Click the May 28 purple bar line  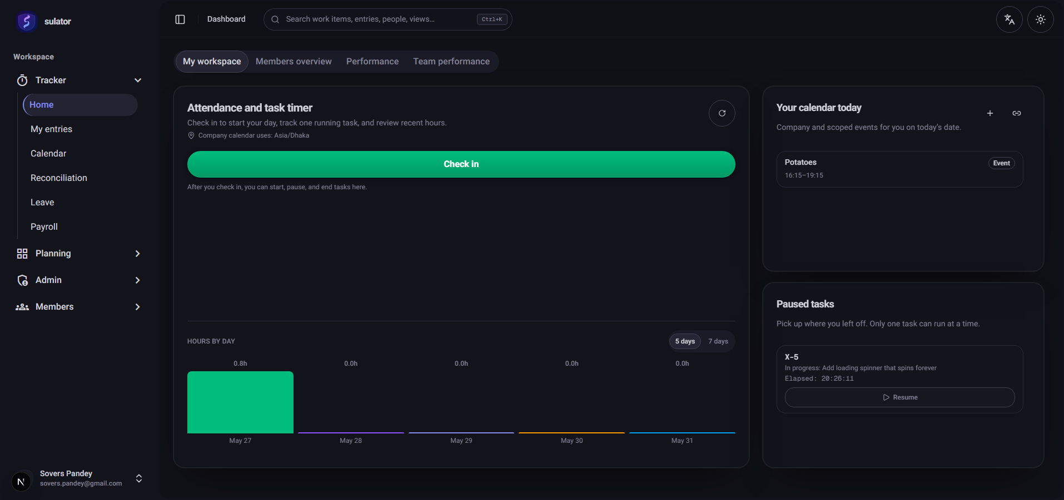[351, 433]
